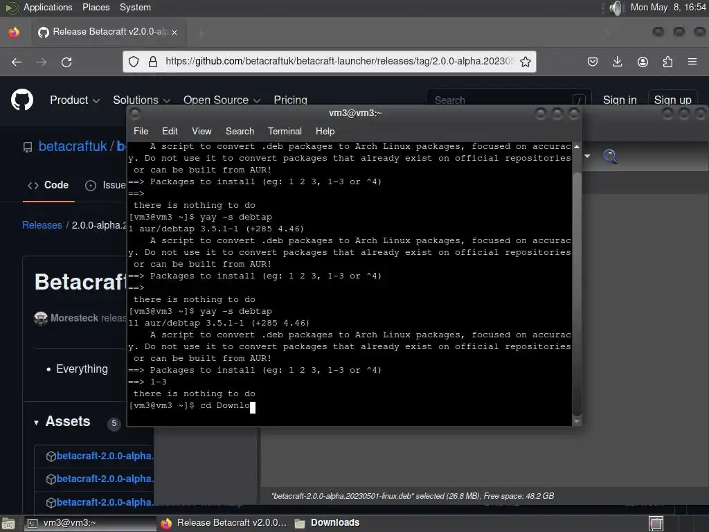
Task: Open the Open Source dropdown on GitHub
Action: [x=222, y=100]
